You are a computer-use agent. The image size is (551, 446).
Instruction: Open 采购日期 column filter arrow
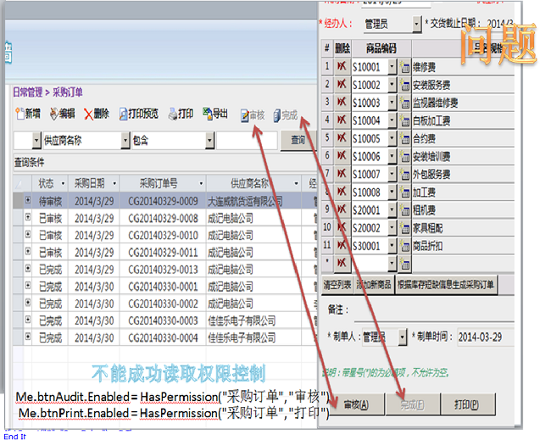pyautogui.click(x=114, y=183)
